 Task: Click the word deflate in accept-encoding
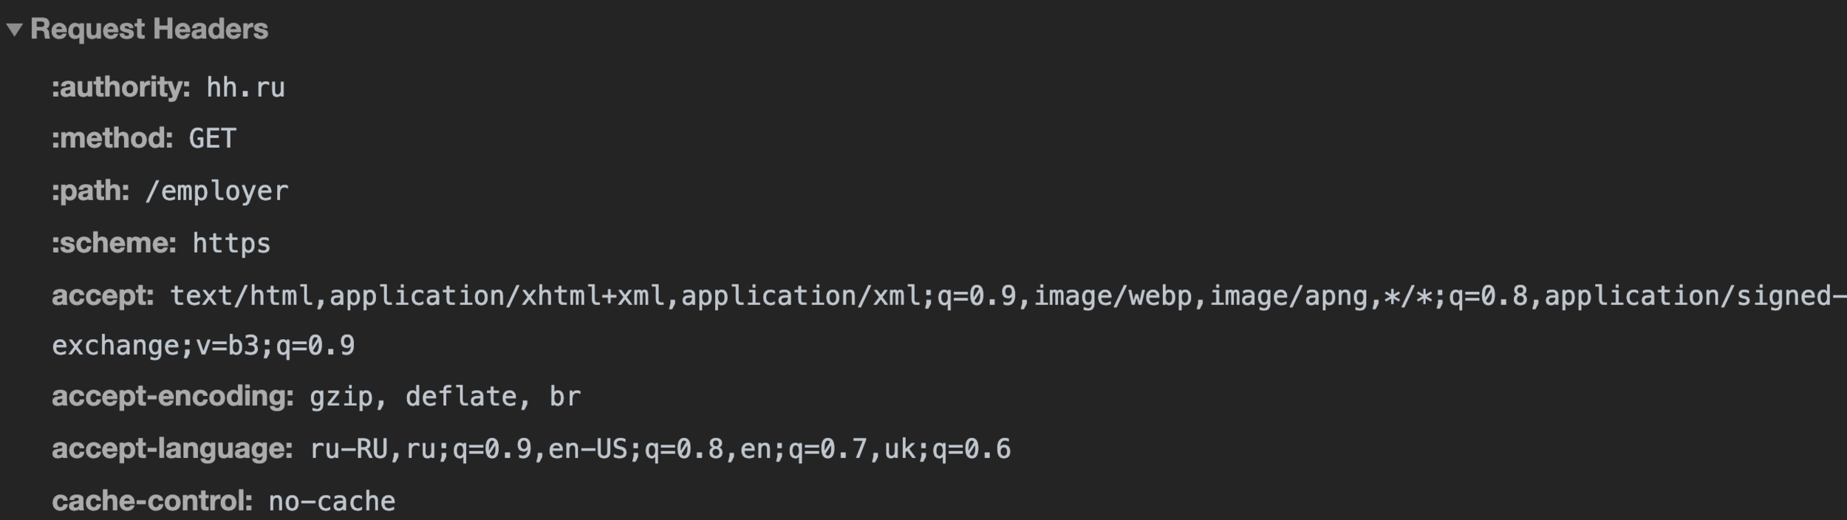461,397
